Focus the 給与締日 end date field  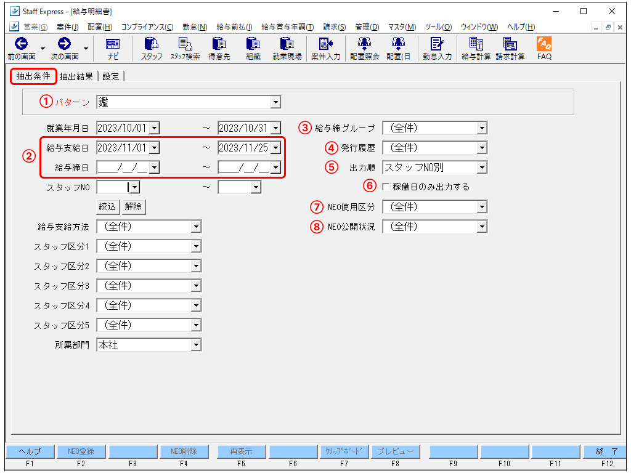tap(245, 168)
